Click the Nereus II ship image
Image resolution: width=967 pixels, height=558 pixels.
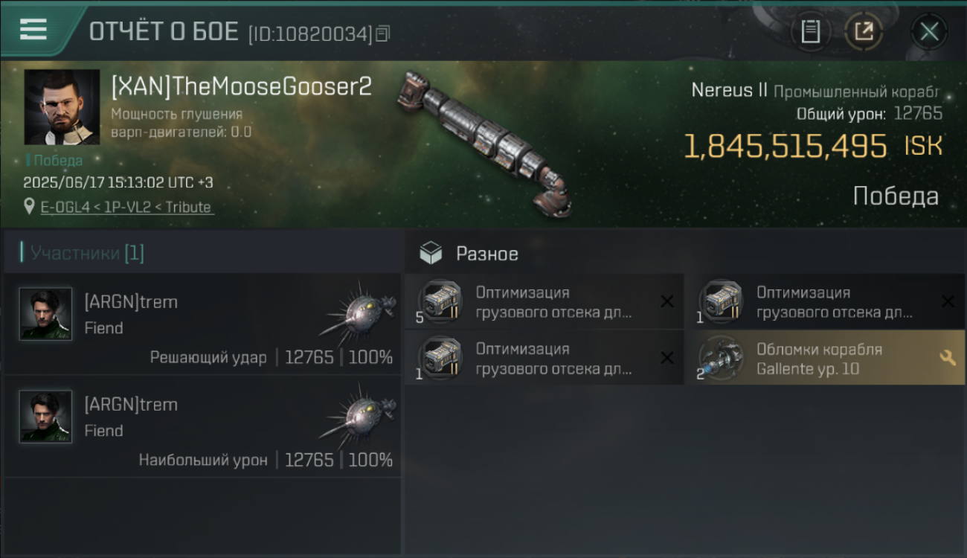pyautogui.click(x=483, y=143)
